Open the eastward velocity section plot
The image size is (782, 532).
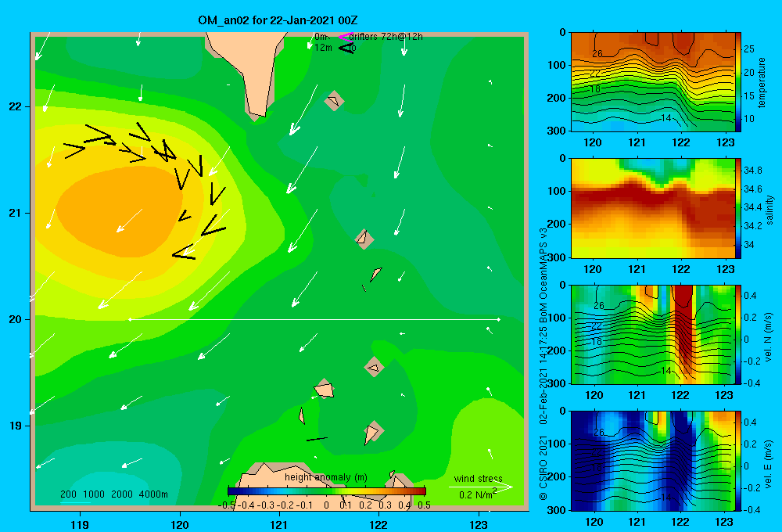coord(653,461)
